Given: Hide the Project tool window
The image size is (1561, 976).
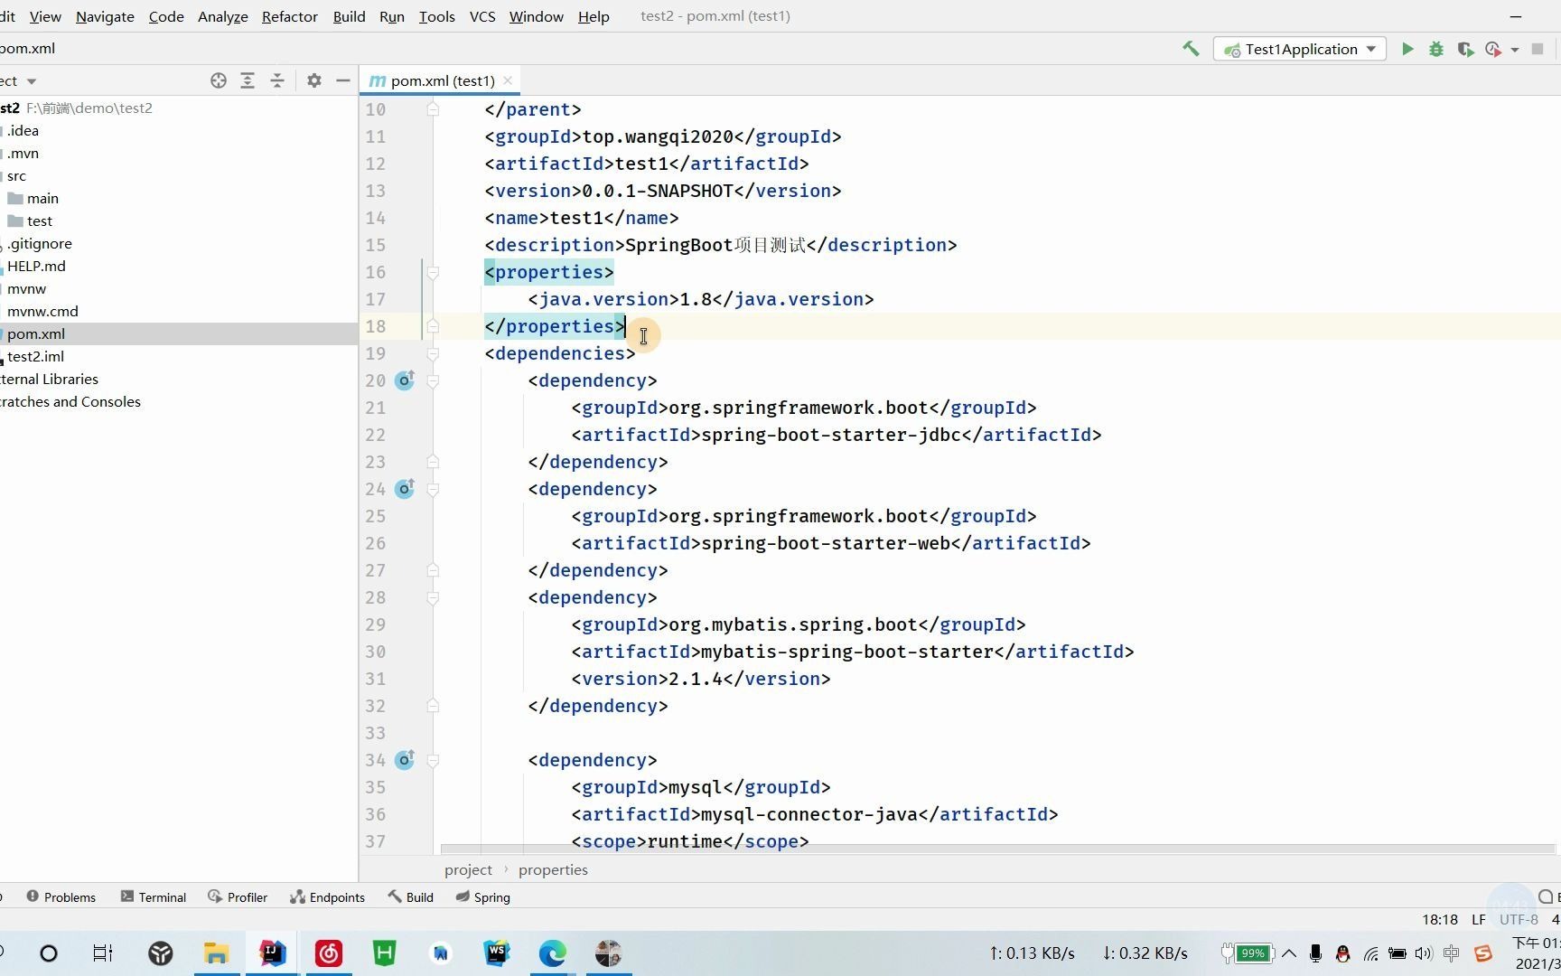Looking at the screenshot, I should pos(343,80).
